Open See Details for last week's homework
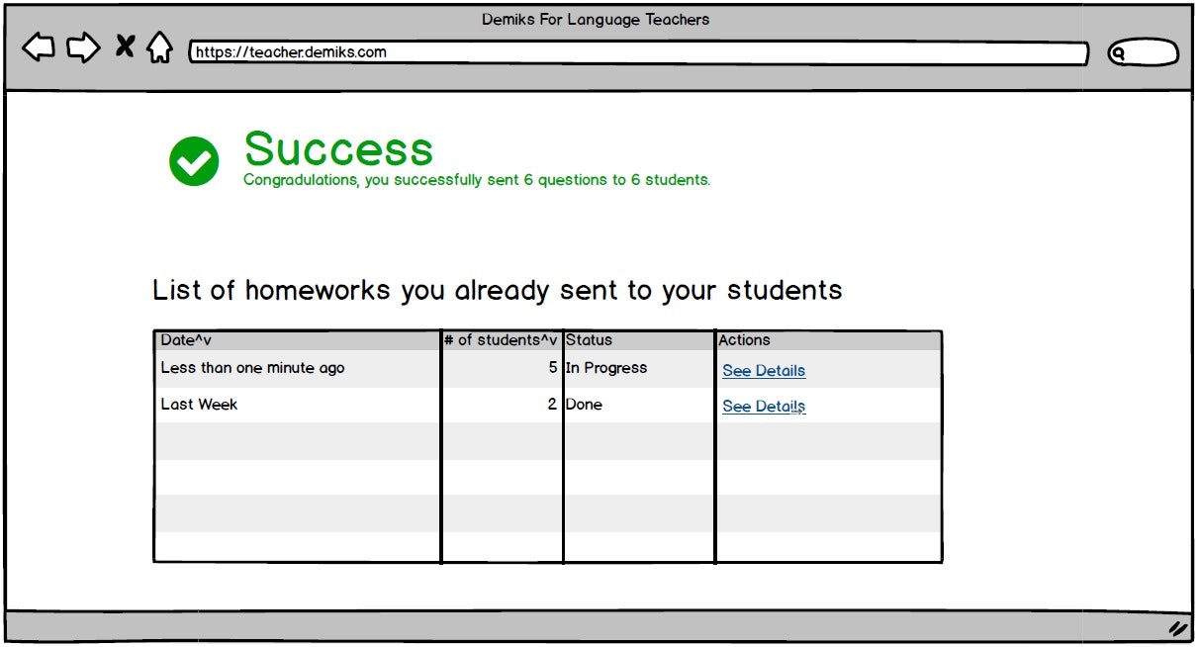Viewport: 1200px width, 647px height. (x=764, y=406)
